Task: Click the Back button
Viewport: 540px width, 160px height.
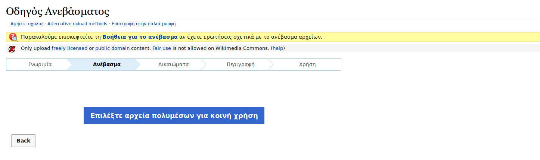Action: tap(23, 141)
